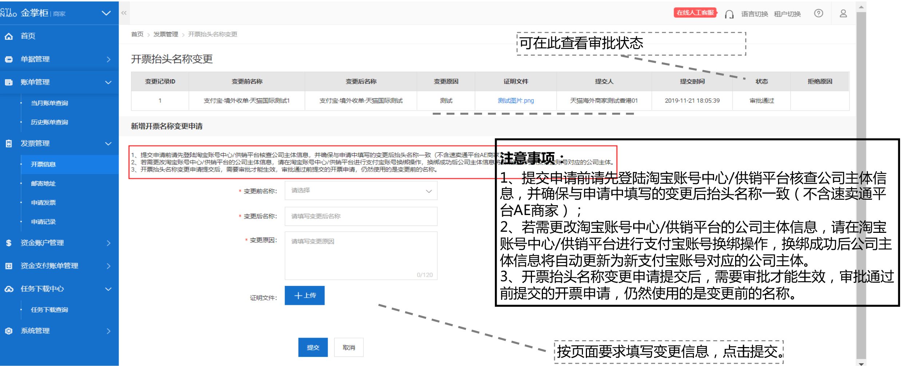Image resolution: width=903 pixels, height=366 pixels.
Task: Click the headset customer service icon
Action: tap(729, 14)
